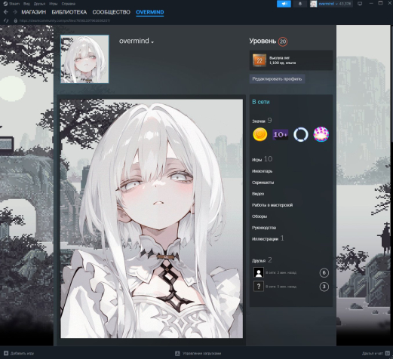Go back with the left arrow
Image resolution: width=393 pixels, height=359 pixels.
click(x=6, y=12)
